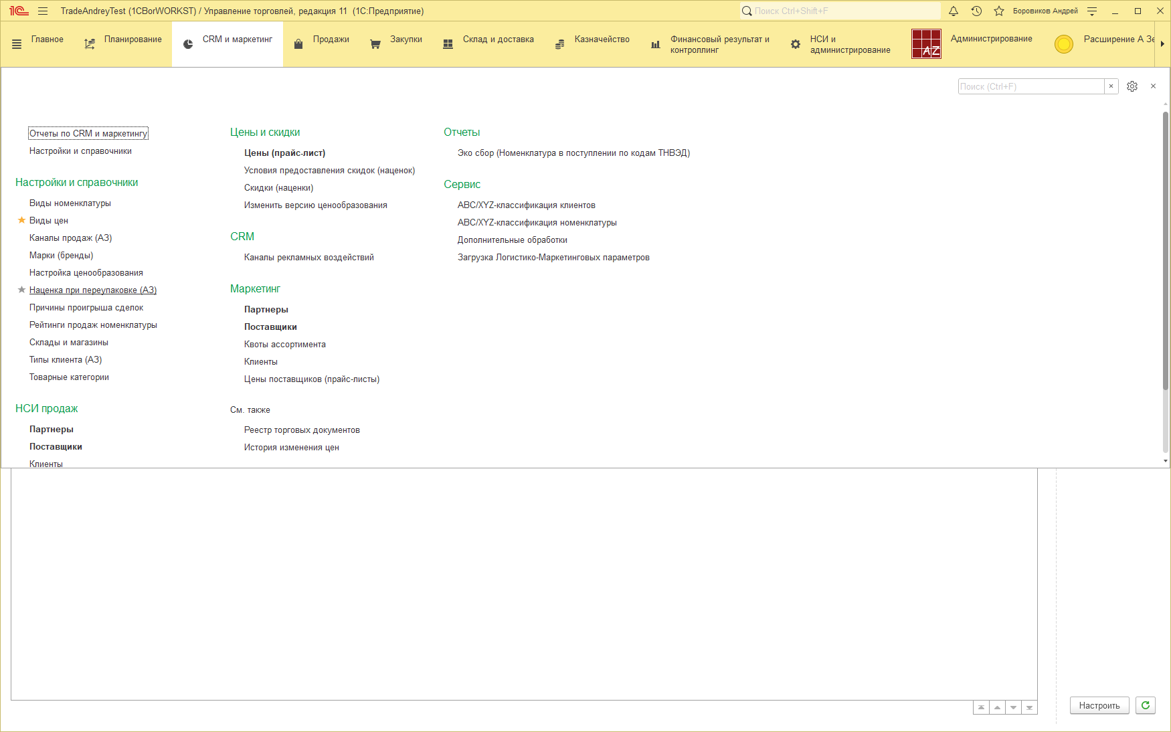
Task: Open the yellow circle Расширение section
Action: (x=1063, y=44)
